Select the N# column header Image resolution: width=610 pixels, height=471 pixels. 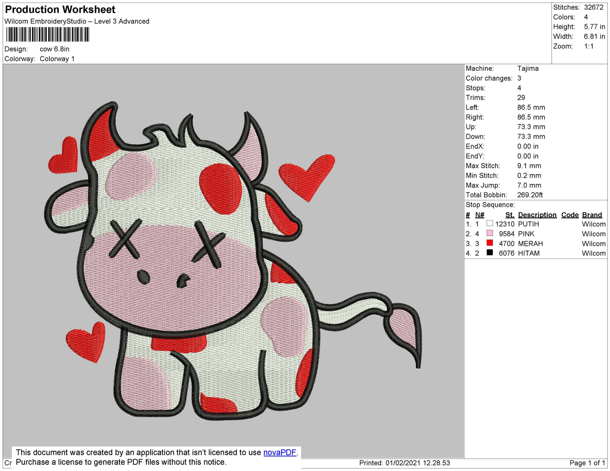point(480,215)
